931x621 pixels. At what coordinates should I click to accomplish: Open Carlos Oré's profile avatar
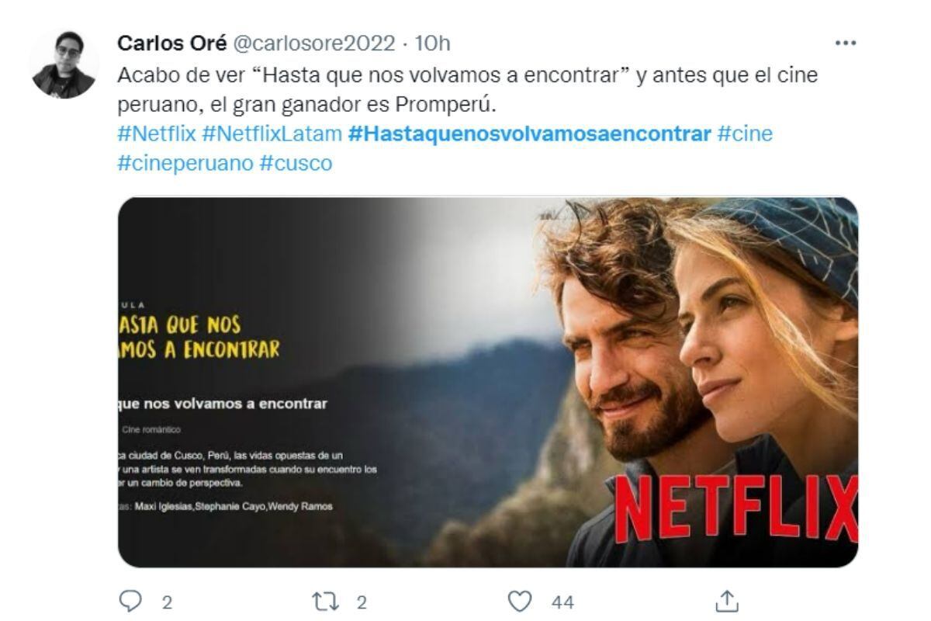point(64,66)
